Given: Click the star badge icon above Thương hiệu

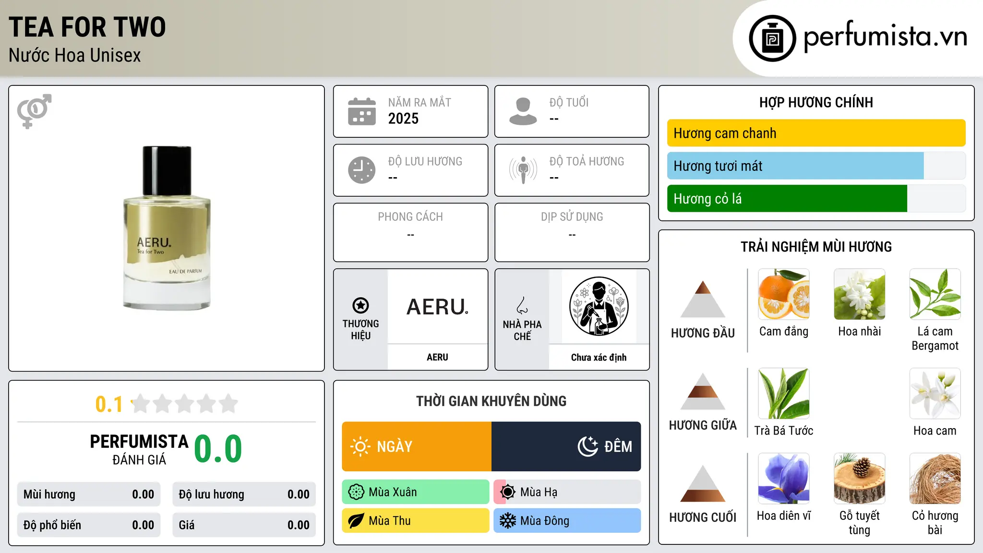Looking at the screenshot, I should [x=360, y=305].
